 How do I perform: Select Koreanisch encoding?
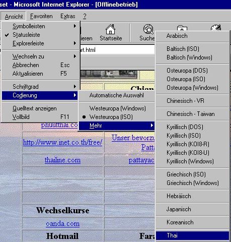(x=192, y=222)
